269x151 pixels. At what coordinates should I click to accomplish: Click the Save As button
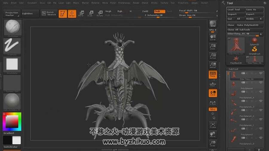(254, 10)
